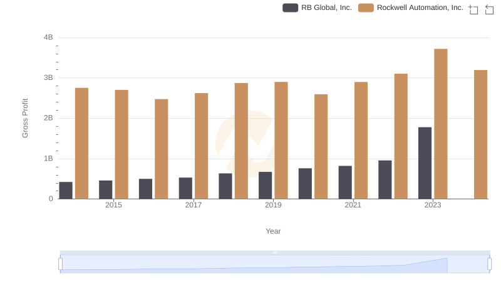
Task: Click the 0 y-axis label
Action: coord(51,199)
